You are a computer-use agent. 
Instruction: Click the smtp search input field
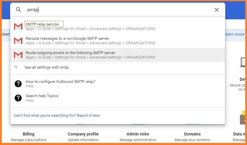pos(118,10)
